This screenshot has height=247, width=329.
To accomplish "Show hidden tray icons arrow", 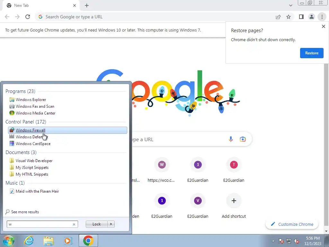I will [x=273, y=241].
